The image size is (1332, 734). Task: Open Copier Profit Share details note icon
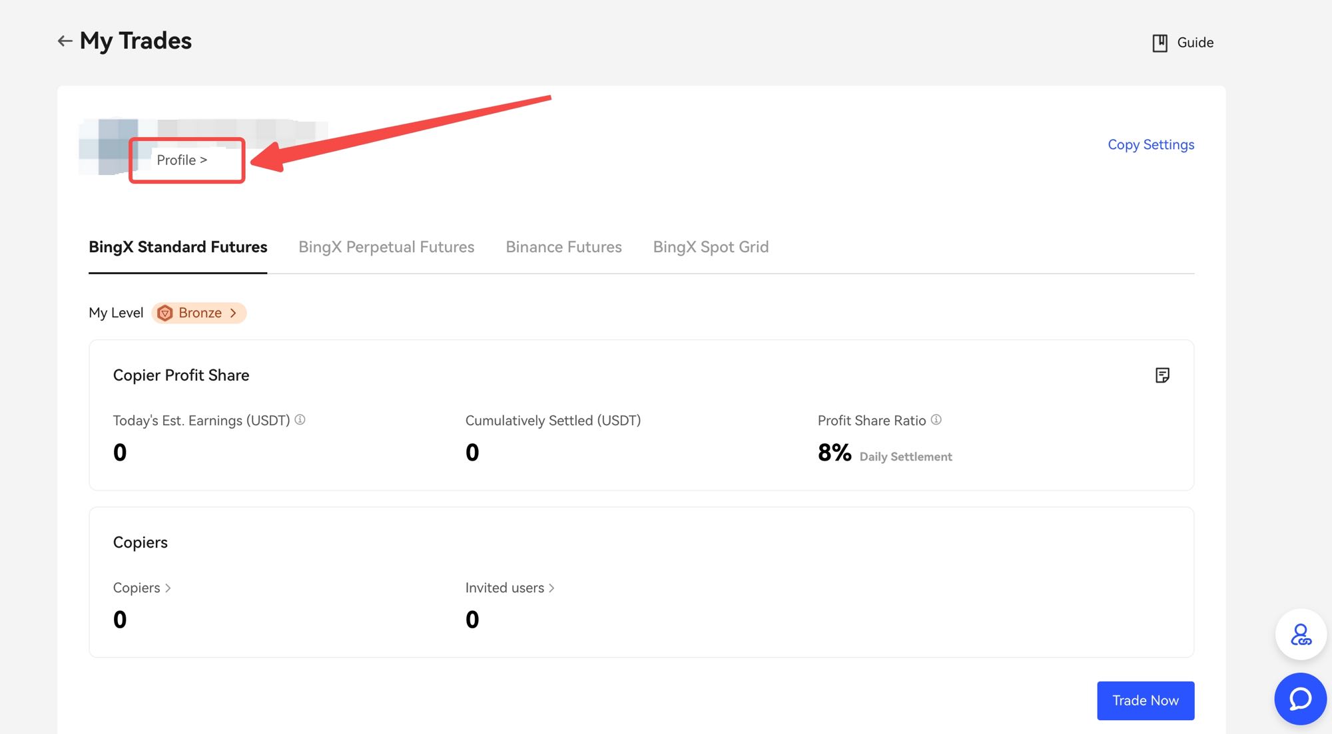coord(1162,375)
